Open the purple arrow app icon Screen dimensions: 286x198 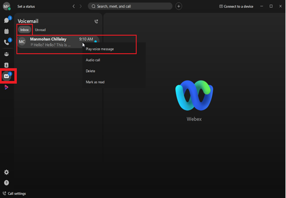pos(6,87)
